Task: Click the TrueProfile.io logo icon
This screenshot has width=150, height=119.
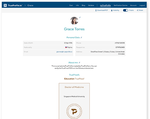Action: [x=5, y=5]
